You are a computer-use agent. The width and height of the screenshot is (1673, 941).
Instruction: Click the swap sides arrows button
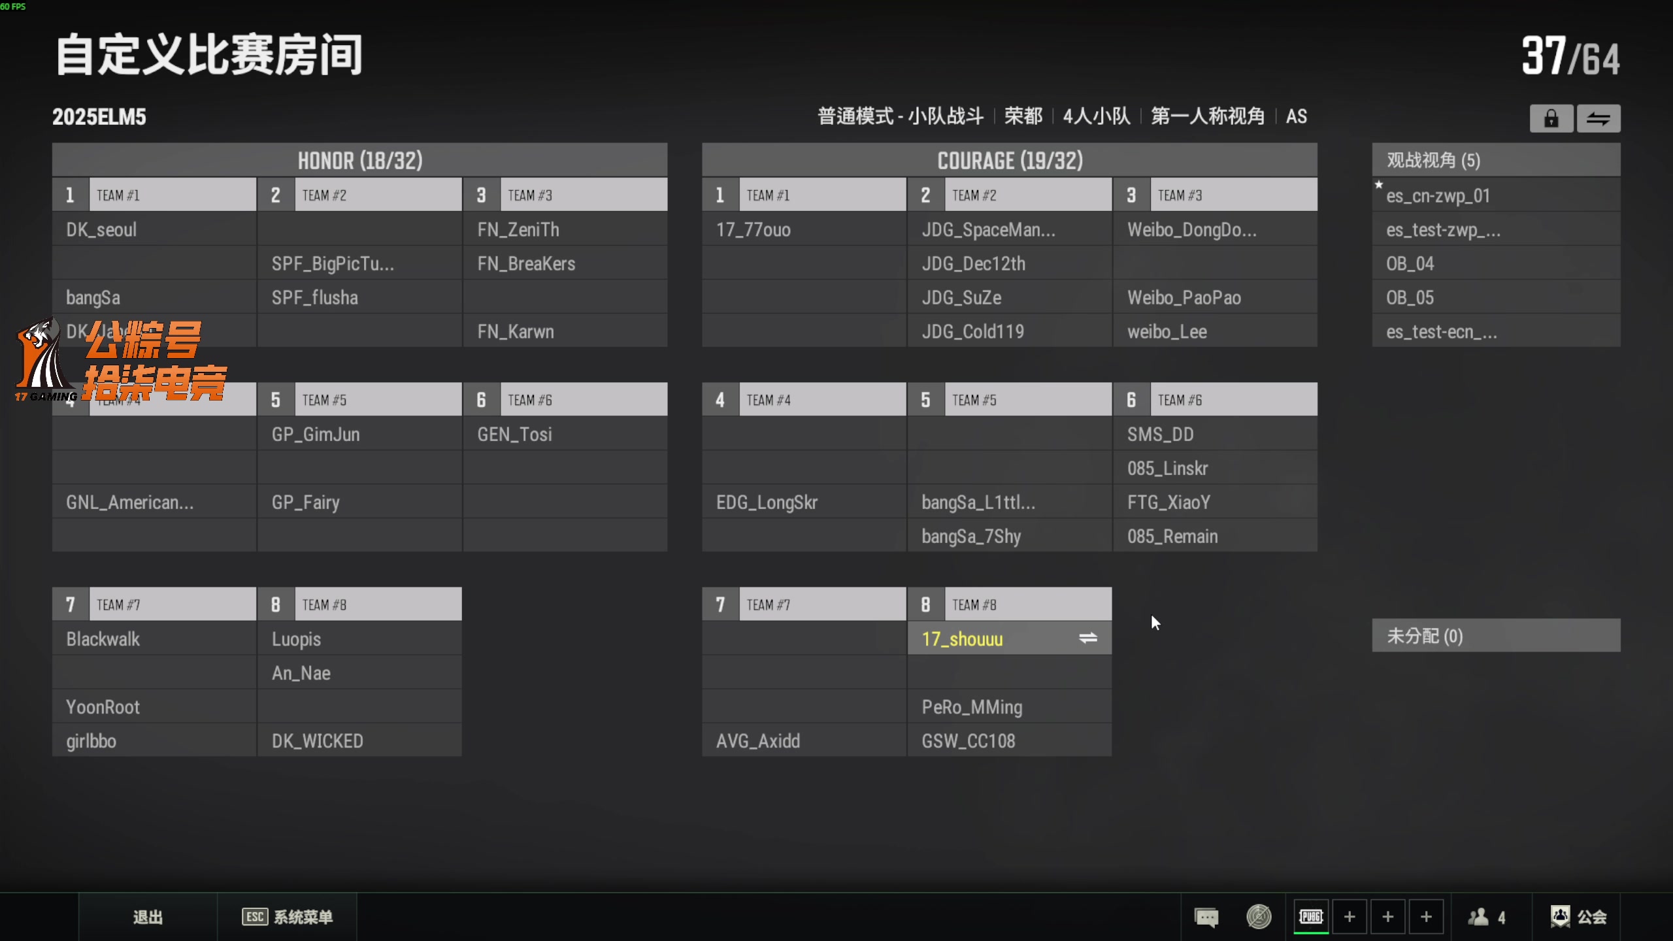(x=1598, y=118)
